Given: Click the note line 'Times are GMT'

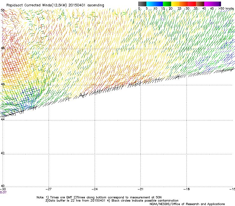Looking at the screenshot, I should click(x=61, y=197).
